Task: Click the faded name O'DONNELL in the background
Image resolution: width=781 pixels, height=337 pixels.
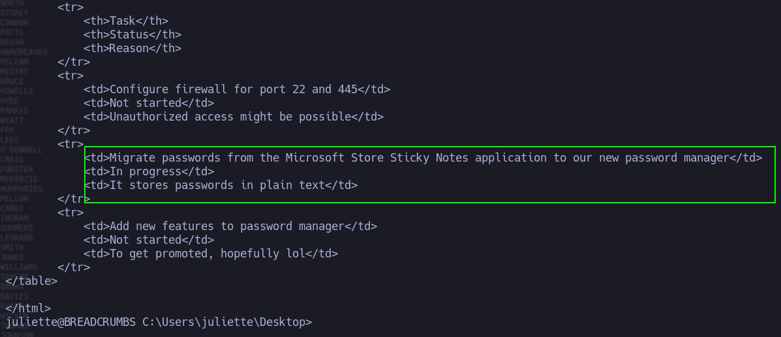Action: pos(22,149)
